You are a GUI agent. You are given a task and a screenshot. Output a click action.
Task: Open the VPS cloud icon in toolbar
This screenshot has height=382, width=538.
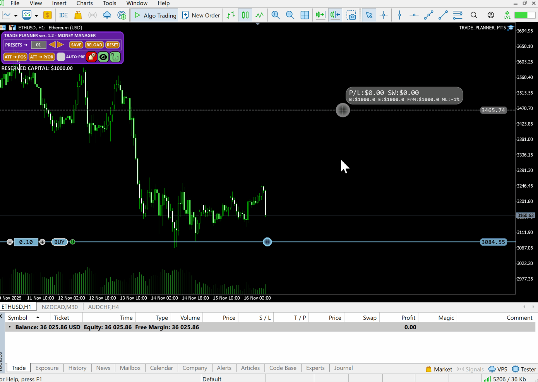pos(107,15)
